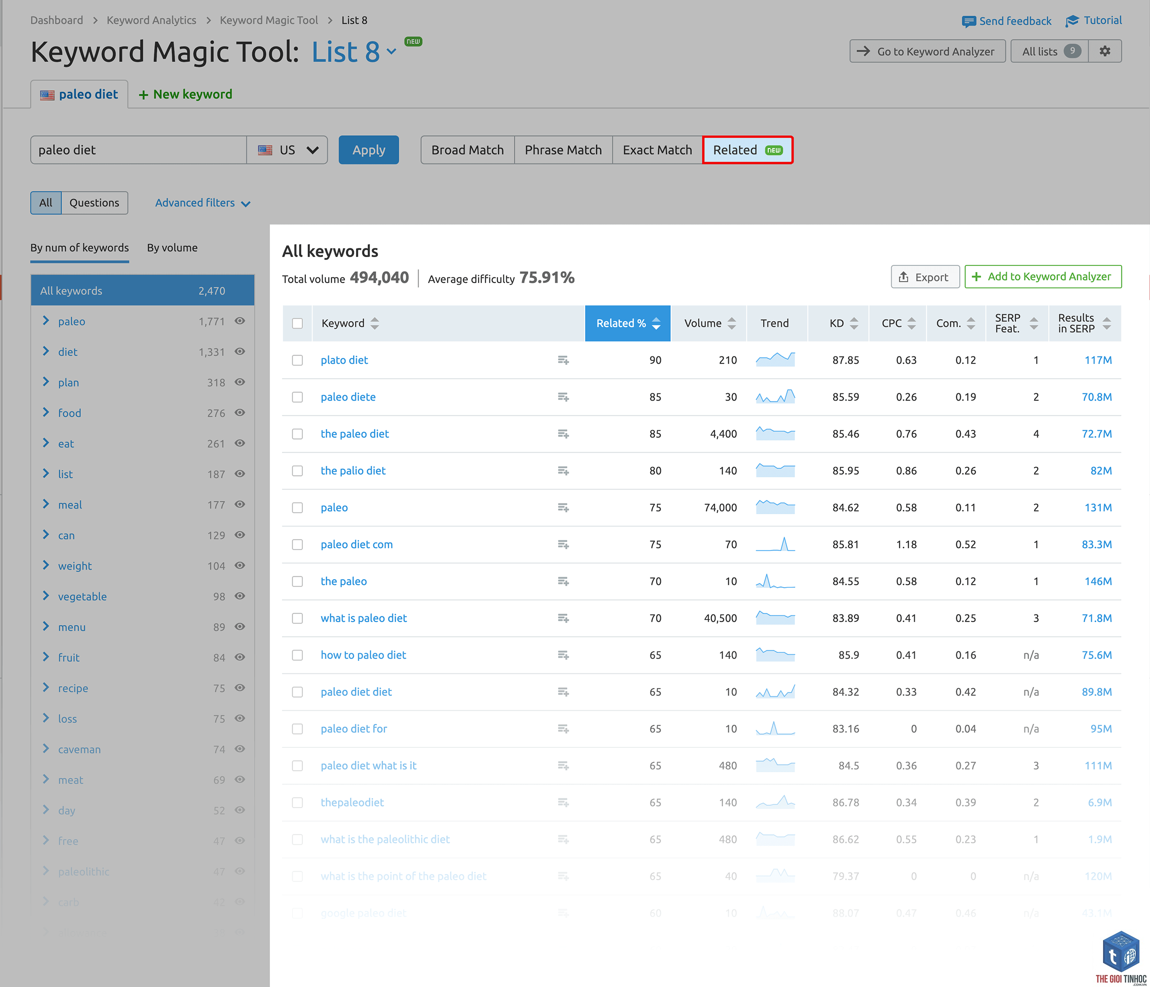Click add-to-list icon for 'paleo diet what is it'
This screenshot has height=987, width=1150.
pos(563,766)
